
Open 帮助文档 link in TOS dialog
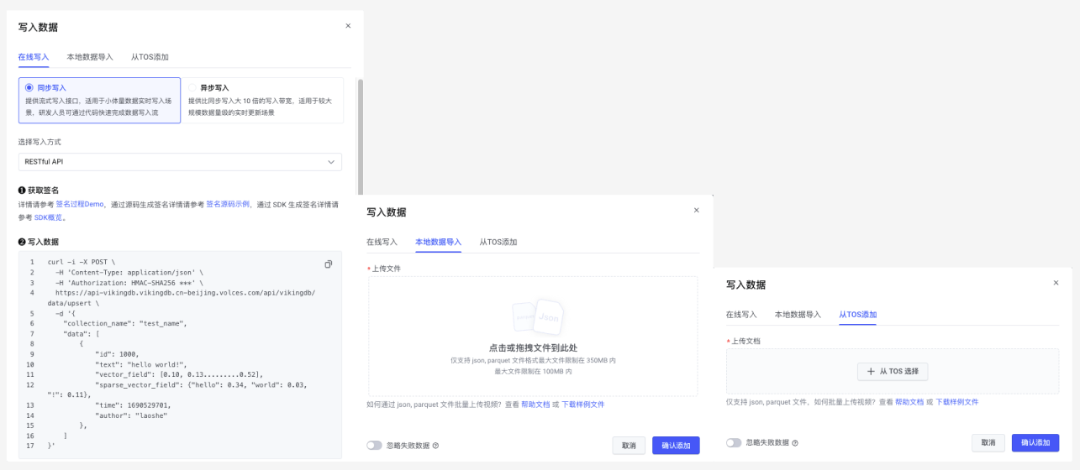coord(909,402)
